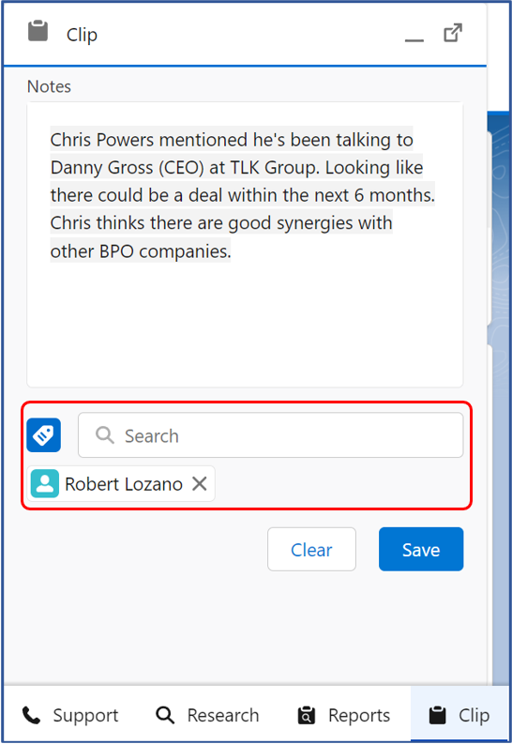Open the Support utility bar tab
The width and height of the screenshot is (512, 744).
point(70,715)
